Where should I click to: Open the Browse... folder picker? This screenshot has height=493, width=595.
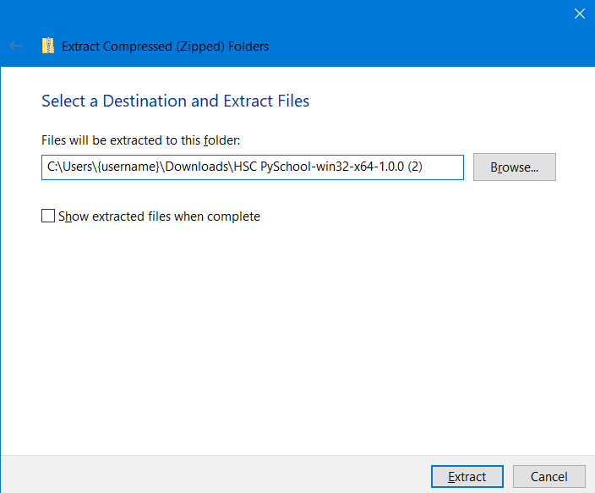514,167
